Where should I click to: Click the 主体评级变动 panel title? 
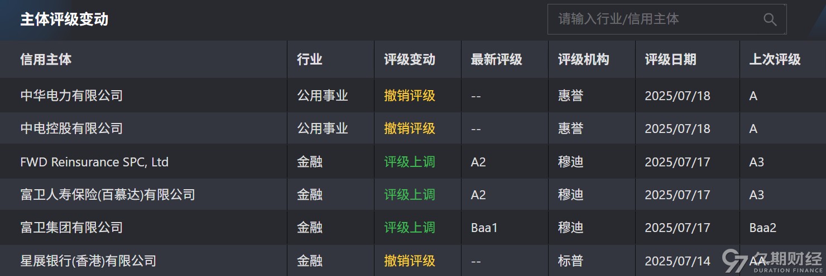(64, 19)
